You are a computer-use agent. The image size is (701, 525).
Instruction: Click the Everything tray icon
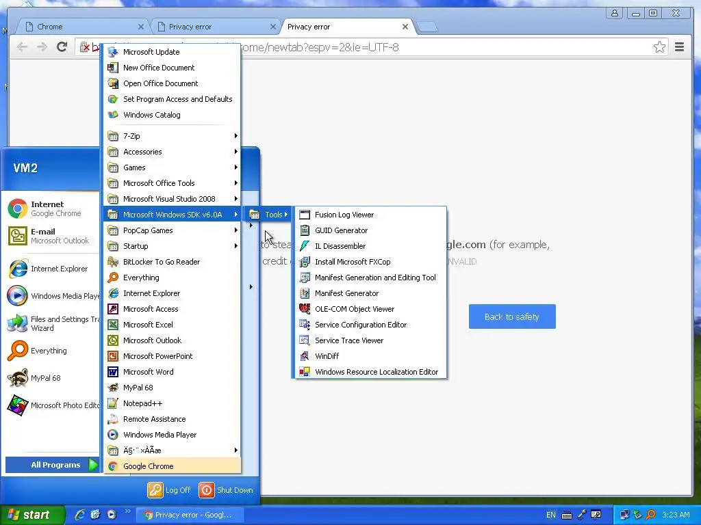pyautogui.click(x=650, y=515)
